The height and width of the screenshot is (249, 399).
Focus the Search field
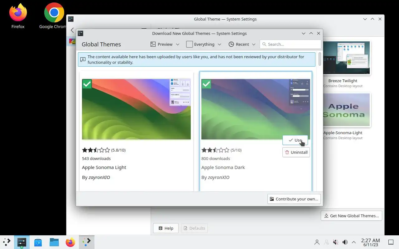tap(290, 44)
